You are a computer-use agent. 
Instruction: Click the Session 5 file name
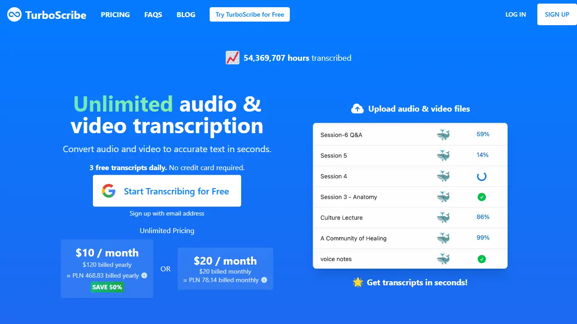pyautogui.click(x=334, y=156)
